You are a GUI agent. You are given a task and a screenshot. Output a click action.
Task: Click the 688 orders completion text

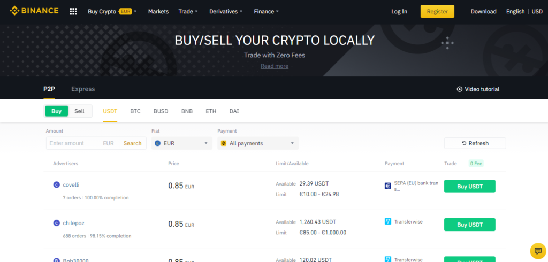pyautogui.click(x=97, y=236)
